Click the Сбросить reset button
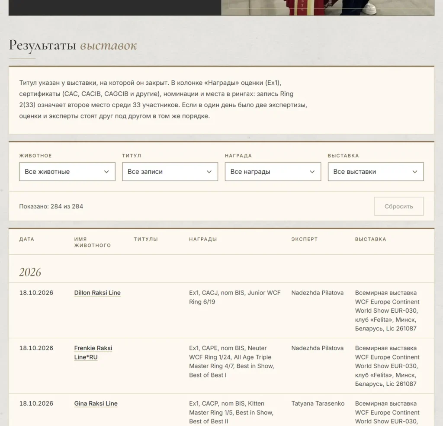 pyautogui.click(x=398, y=206)
